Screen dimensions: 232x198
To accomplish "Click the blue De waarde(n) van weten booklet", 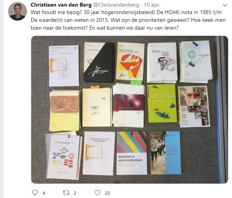I will (166, 153).
